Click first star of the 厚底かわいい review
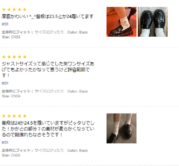 (4, 9)
